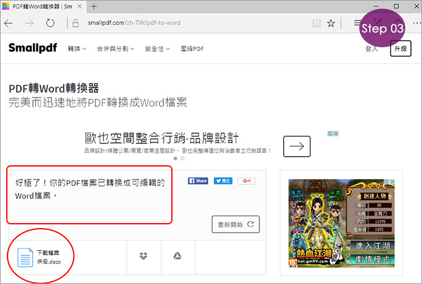Share on Facebook button
Viewport: 422px width, 284px height.
click(198, 181)
